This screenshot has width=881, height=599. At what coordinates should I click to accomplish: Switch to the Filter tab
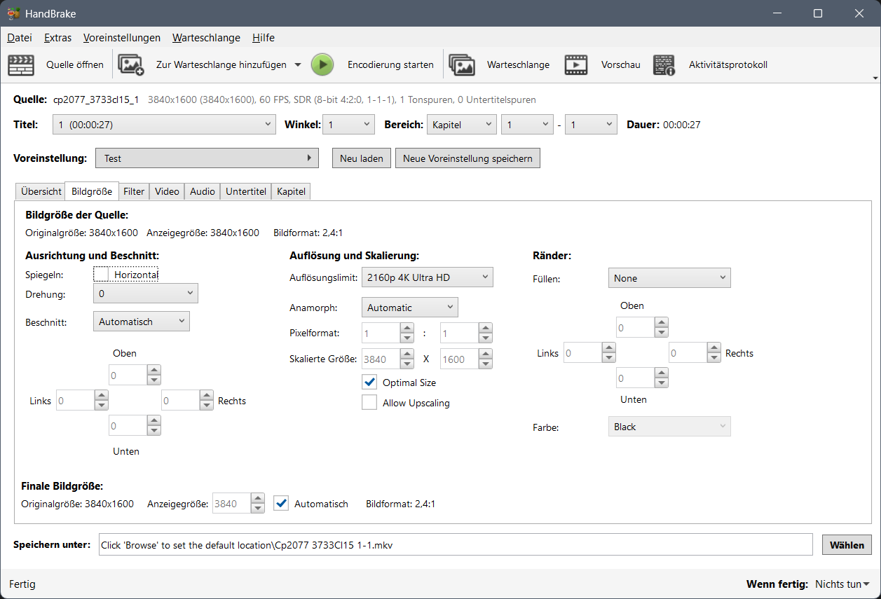pyautogui.click(x=134, y=191)
